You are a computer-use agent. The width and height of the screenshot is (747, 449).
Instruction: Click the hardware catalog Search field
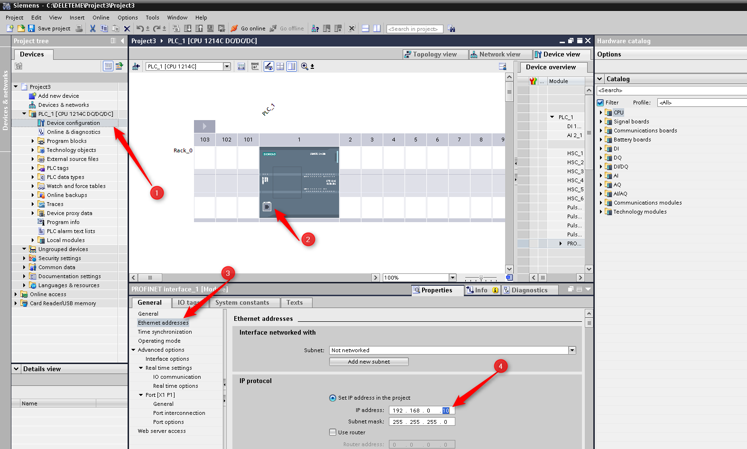point(672,90)
